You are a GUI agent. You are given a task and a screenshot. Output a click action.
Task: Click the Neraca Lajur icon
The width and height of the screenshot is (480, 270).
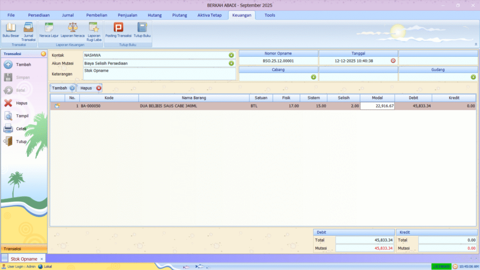click(x=49, y=28)
